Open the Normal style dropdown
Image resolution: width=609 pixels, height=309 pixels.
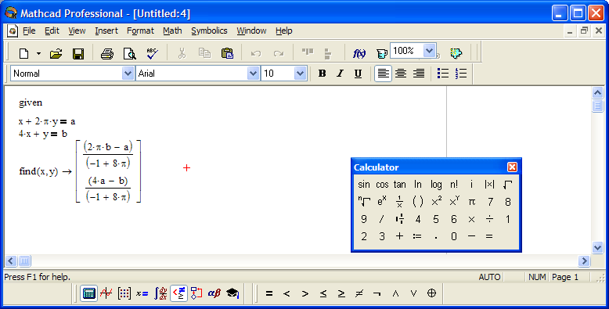(128, 74)
